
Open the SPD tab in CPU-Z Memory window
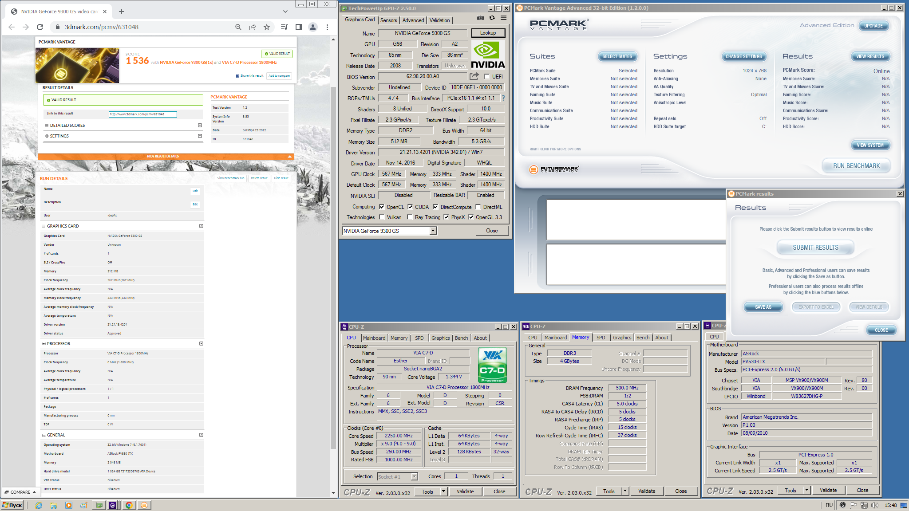[601, 338]
